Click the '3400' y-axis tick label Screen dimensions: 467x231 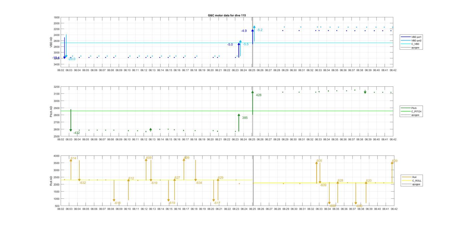[x=57, y=64]
